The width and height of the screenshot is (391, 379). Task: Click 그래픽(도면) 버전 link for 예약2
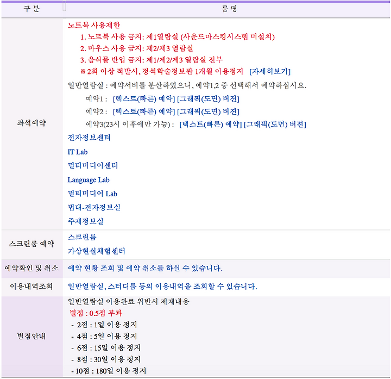click(208, 111)
